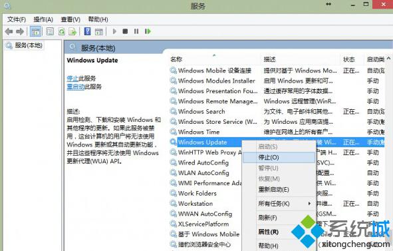Click the gear icon beside Work Folders

(174, 193)
